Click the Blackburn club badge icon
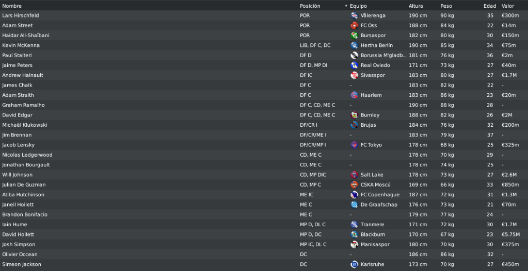Image resolution: width=528 pixels, height=271 pixels. tap(354, 234)
